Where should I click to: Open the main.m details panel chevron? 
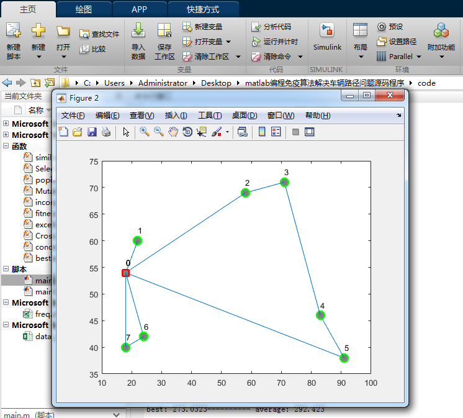[116, 415]
